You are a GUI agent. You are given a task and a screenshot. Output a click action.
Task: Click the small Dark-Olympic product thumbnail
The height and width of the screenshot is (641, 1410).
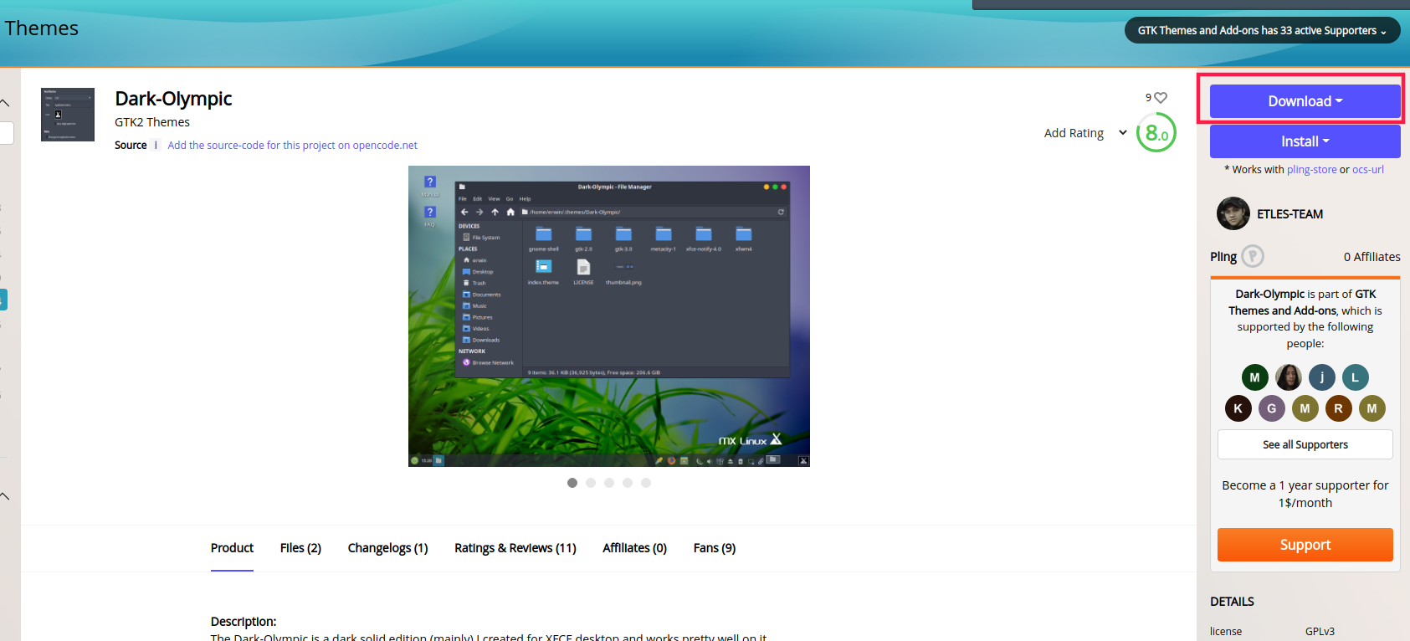click(68, 115)
